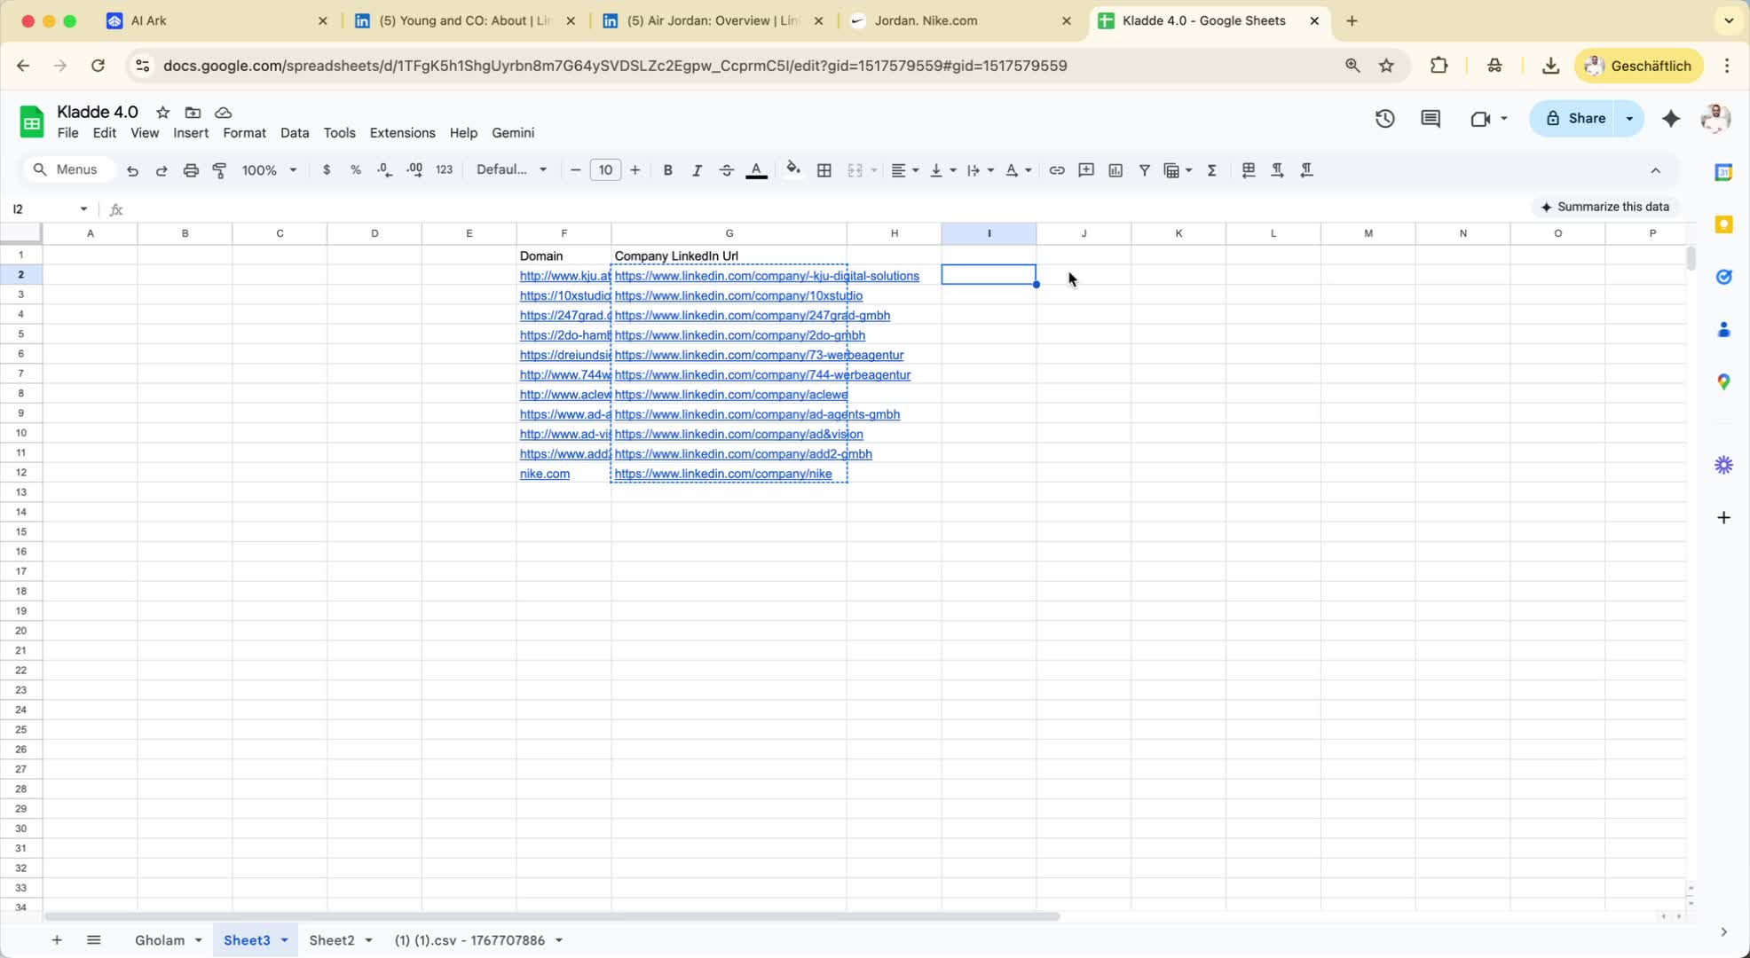Viewport: 1750px width, 958px height.
Task: Click the Share button
Action: coord(1576,119)
